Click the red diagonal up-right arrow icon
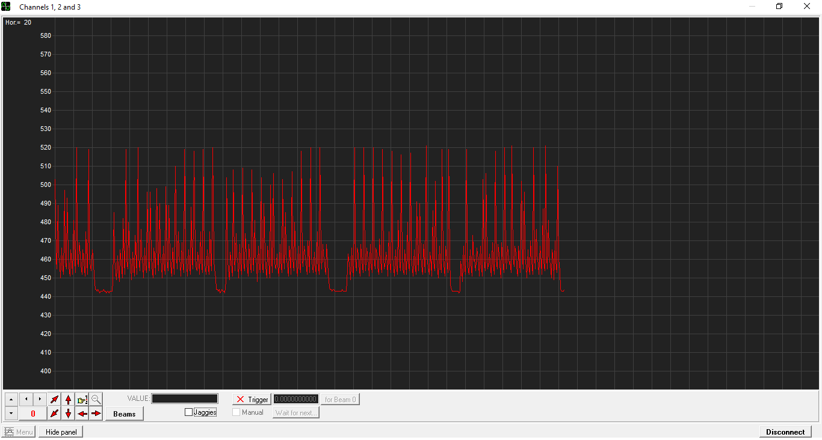The width and height of the screenshot is (822, 440). 55,399
